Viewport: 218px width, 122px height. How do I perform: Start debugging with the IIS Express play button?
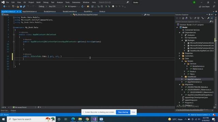coord(66,6)
